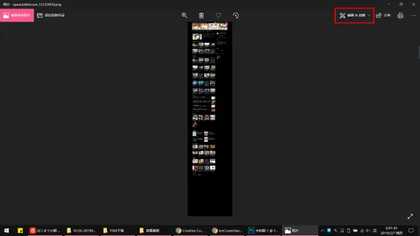Switch to the 屏幕截图 folder taskbar item
This screenshot has width=420, height=236.
154,231
